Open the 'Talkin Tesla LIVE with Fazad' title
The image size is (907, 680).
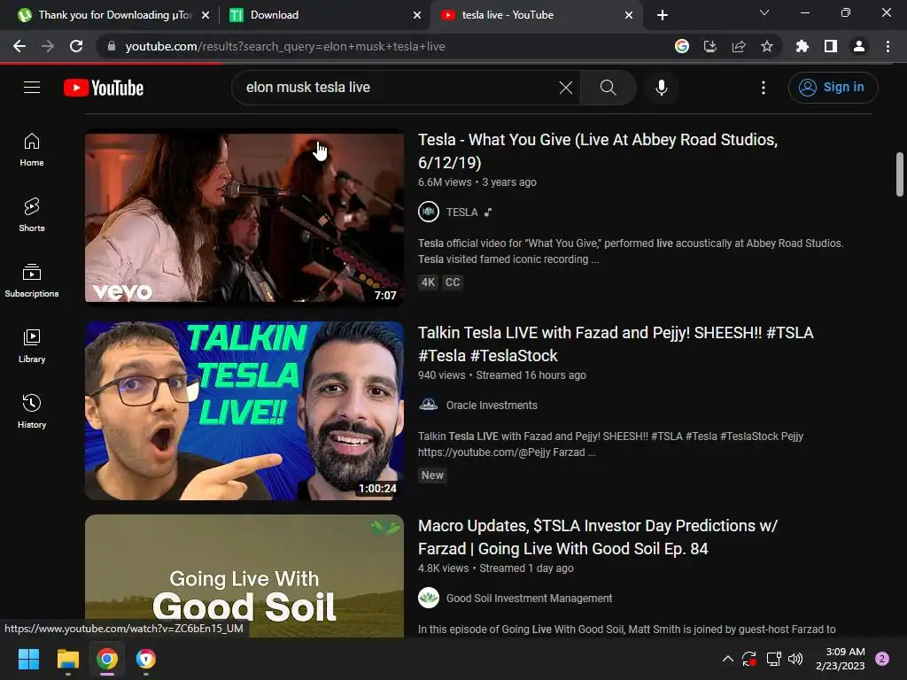(x=616, y=344)
